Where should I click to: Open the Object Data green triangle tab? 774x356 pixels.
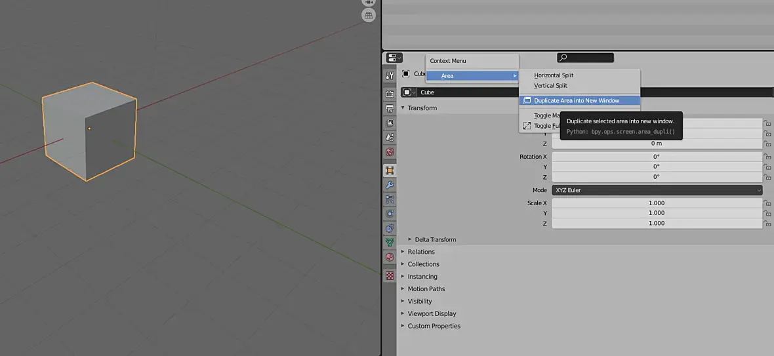390,243
